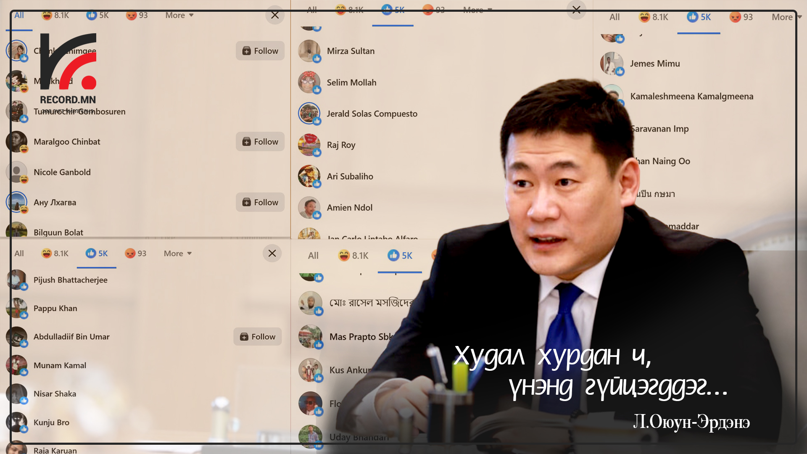Open the Haha 8.1K tab in Mas Prapto's panel

(353, 255)
